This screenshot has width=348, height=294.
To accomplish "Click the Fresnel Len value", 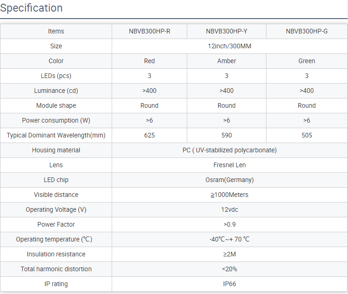I will (229, 165).
